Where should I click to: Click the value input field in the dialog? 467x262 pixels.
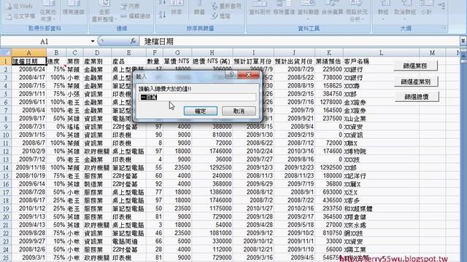197,98
